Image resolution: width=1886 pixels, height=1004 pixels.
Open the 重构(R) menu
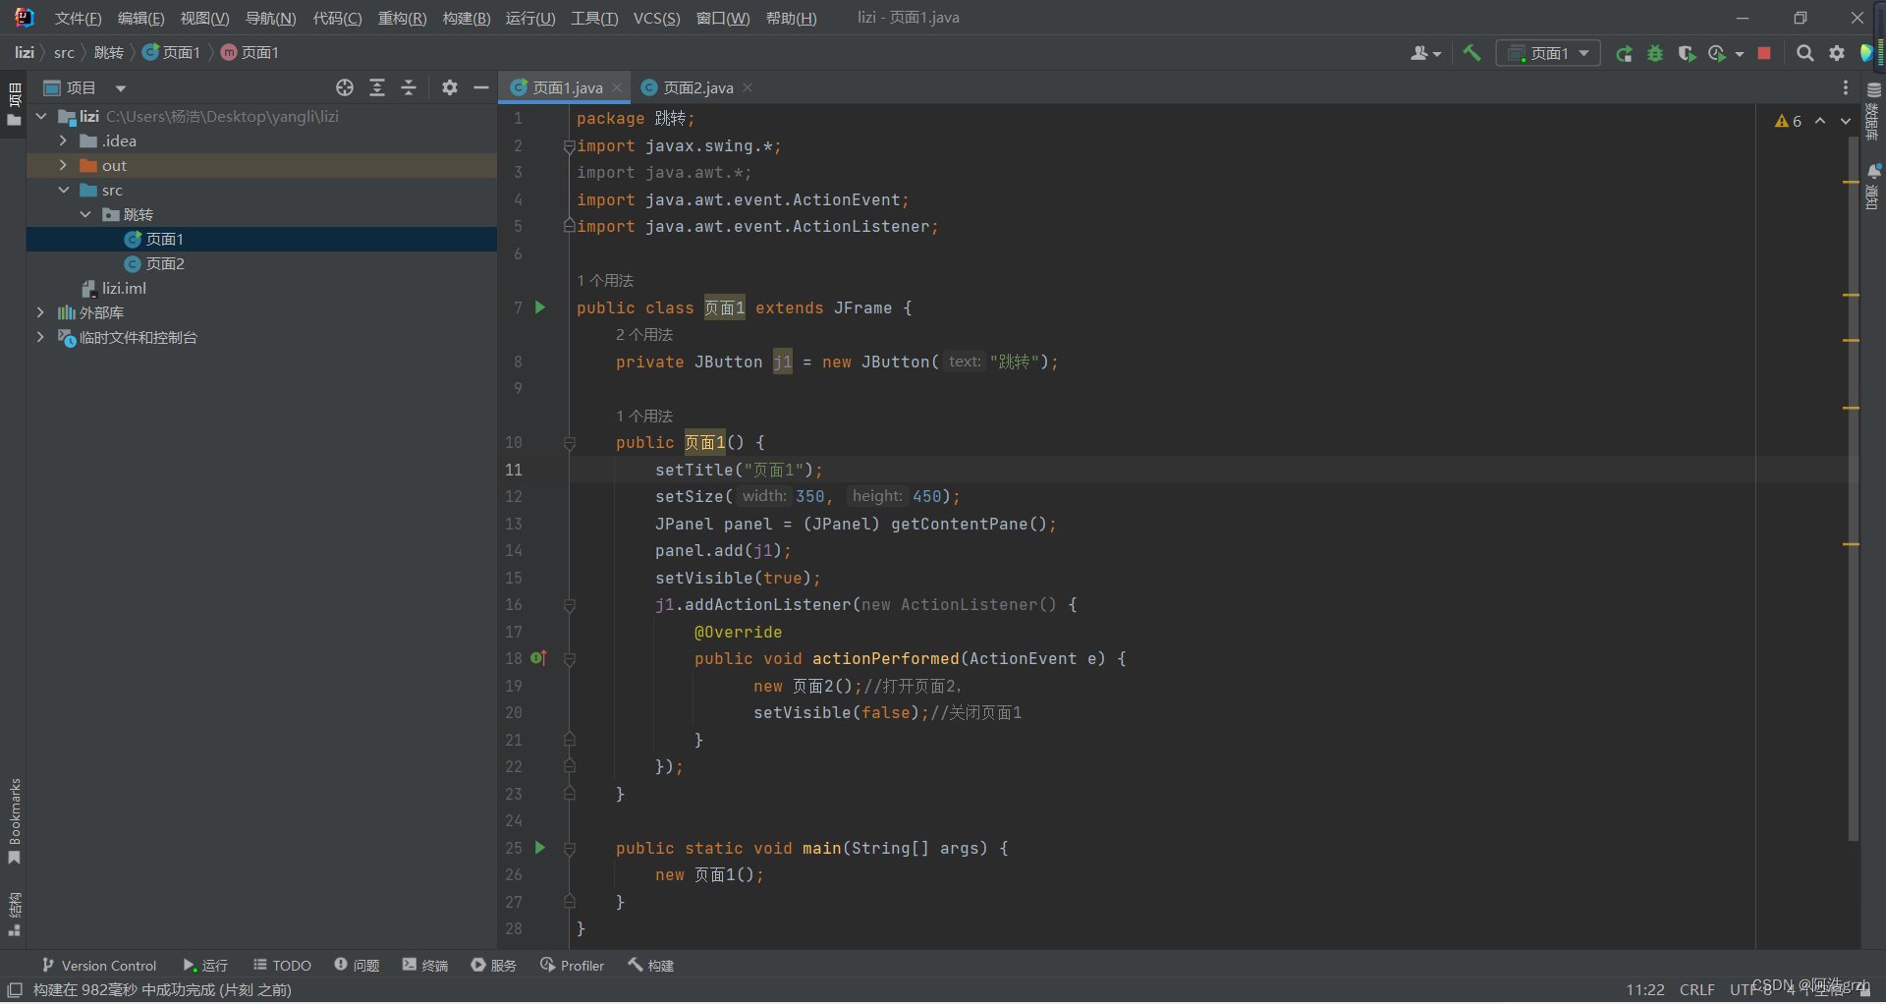tap(402, 19)
